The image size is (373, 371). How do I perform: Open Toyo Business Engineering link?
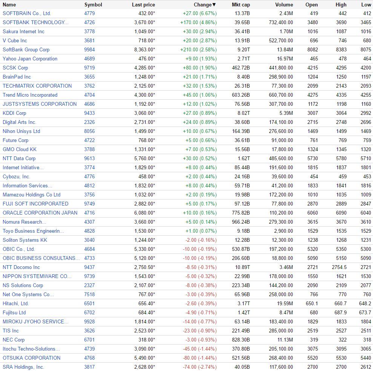(33, 231)
